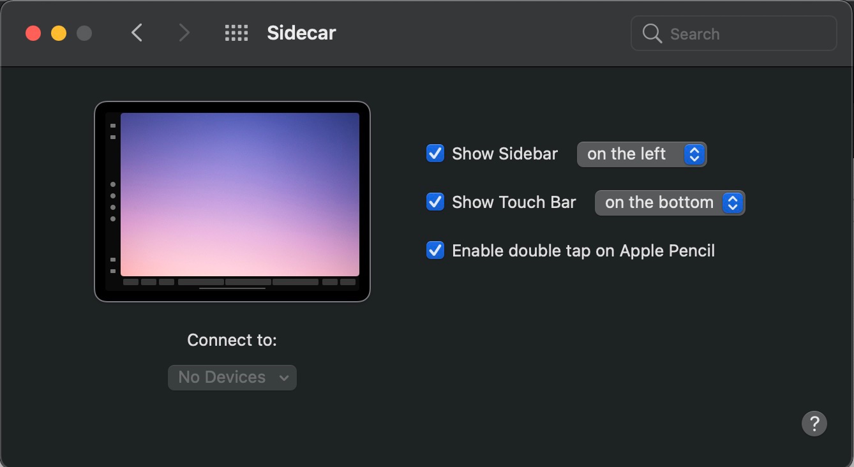Disable double tap on Apple Pencil
The height and width of the screenshot is (467, 854).
click(x=435, y=250)
